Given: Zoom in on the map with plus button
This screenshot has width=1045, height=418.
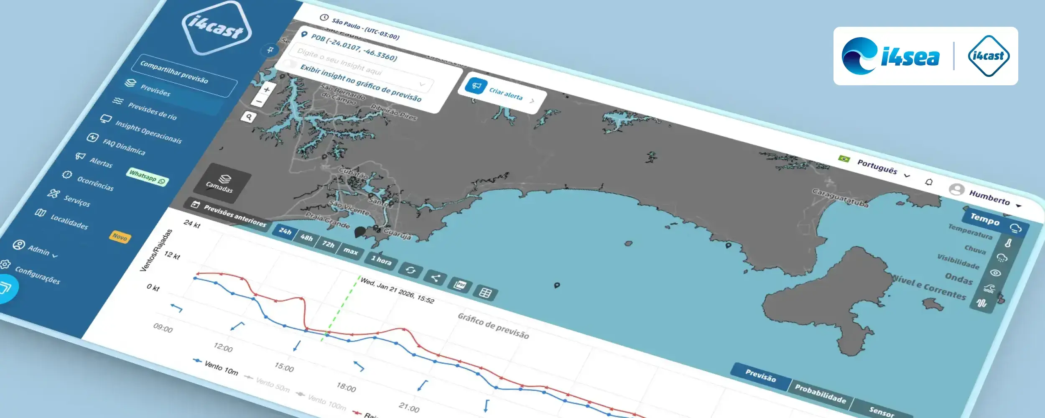Looking at the screenshot, I should pos(267,89).
